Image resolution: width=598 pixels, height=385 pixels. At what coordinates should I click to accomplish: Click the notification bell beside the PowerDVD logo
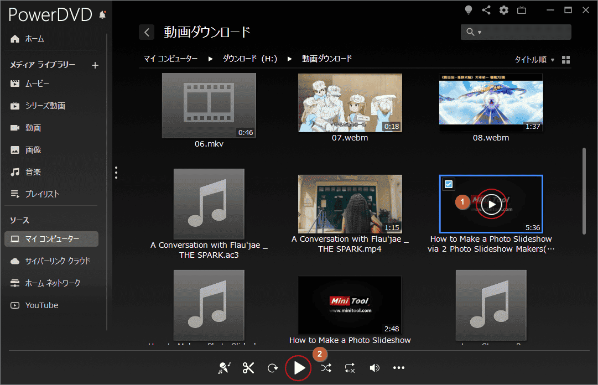click(102, 15)
